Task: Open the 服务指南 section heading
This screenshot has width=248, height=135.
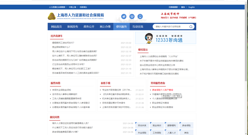Action: (55, 83)
